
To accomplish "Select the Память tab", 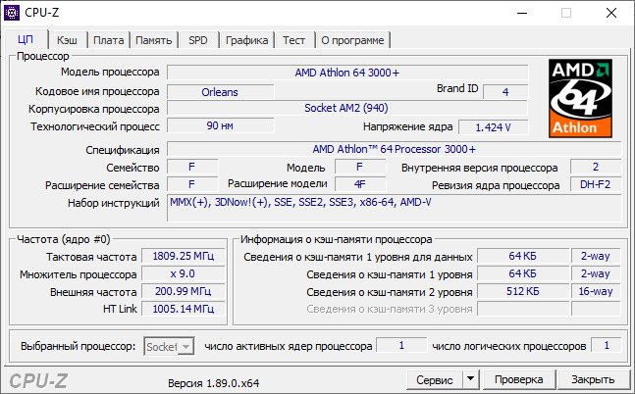I will tap(153, 40).
